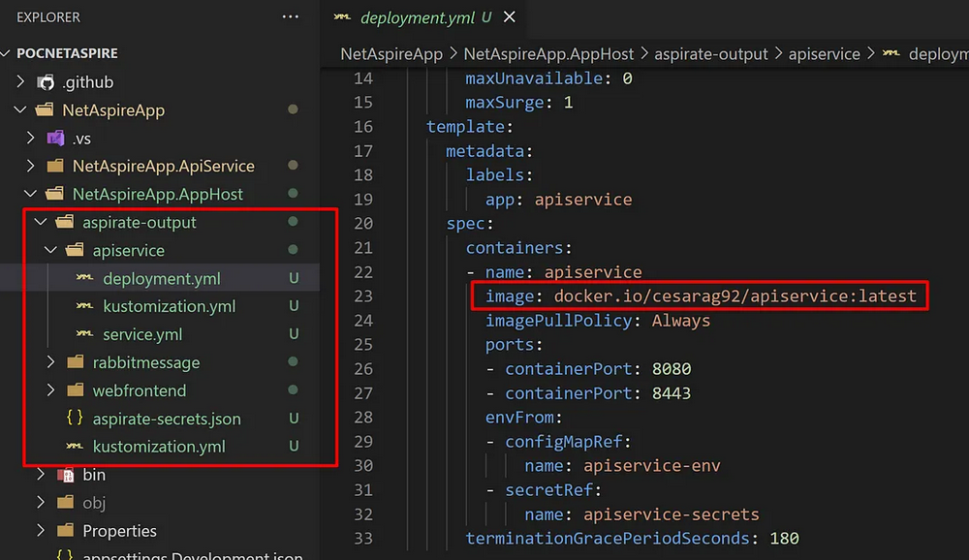Open Explorer more actions ellipsis menu
Screen dimensions: 969x560
pyautogui.click(x=290, y=17)
